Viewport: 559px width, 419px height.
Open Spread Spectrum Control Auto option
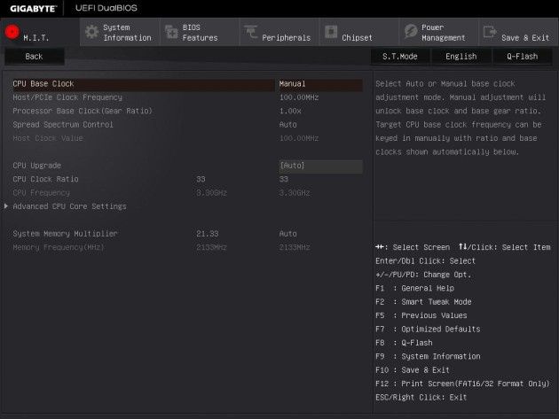point(288,125)
